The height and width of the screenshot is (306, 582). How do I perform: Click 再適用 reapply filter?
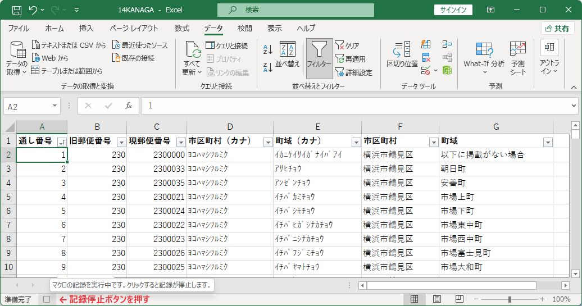pyautogui.click(x=351, y=59)
